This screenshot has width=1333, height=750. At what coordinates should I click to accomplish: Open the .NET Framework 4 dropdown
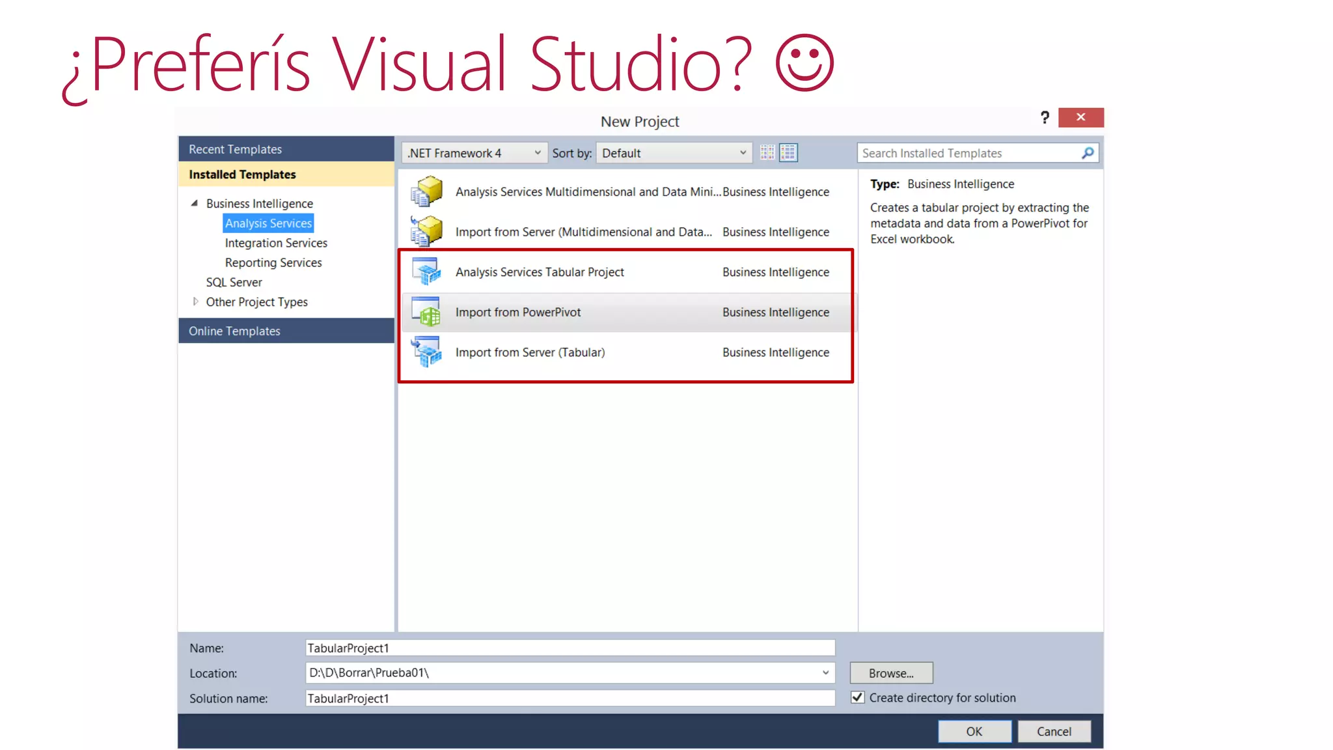[474, 153]
